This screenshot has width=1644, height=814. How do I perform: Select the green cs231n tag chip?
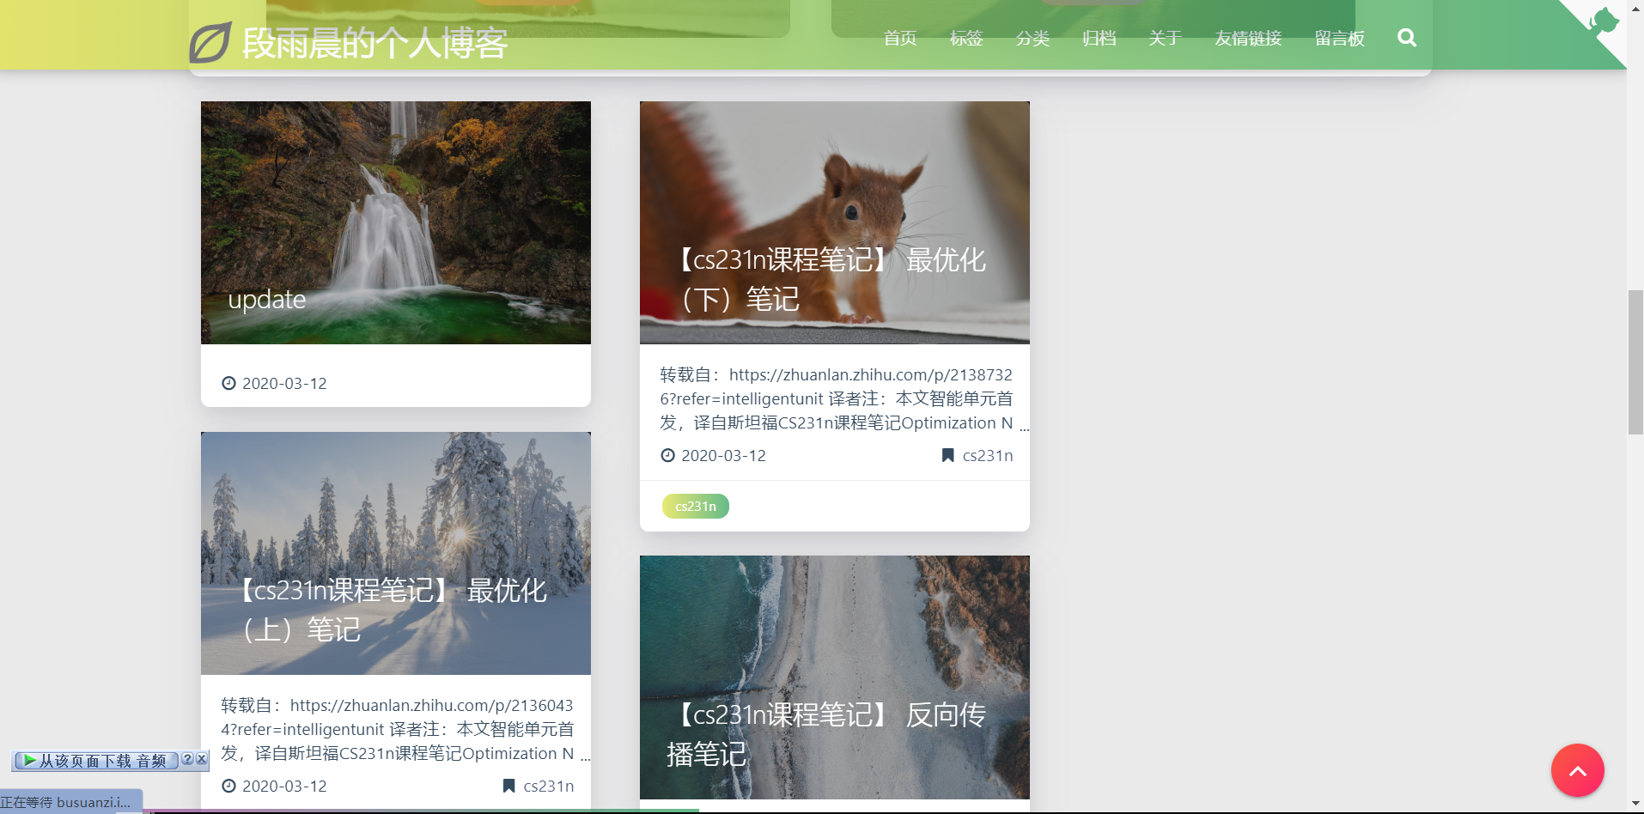[695, 506]
